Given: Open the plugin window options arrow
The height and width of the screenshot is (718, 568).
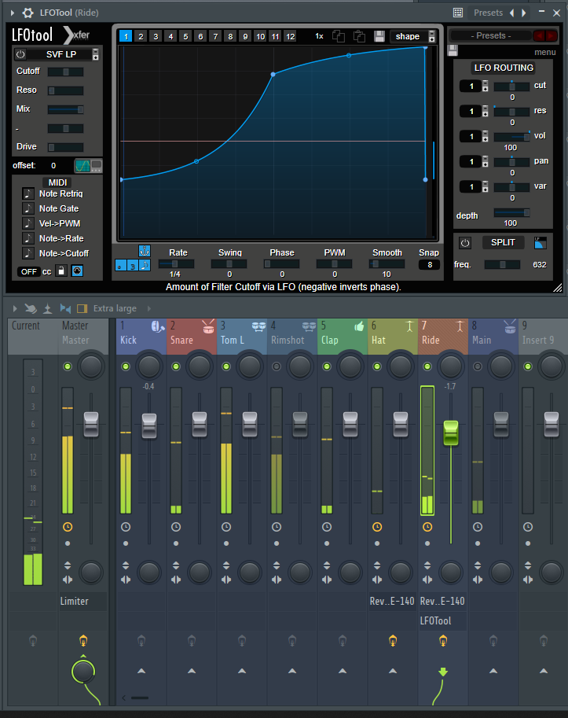Looking at the screenshot, I should coord(13,13).
